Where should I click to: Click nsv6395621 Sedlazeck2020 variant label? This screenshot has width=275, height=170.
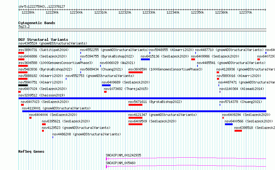66,121
